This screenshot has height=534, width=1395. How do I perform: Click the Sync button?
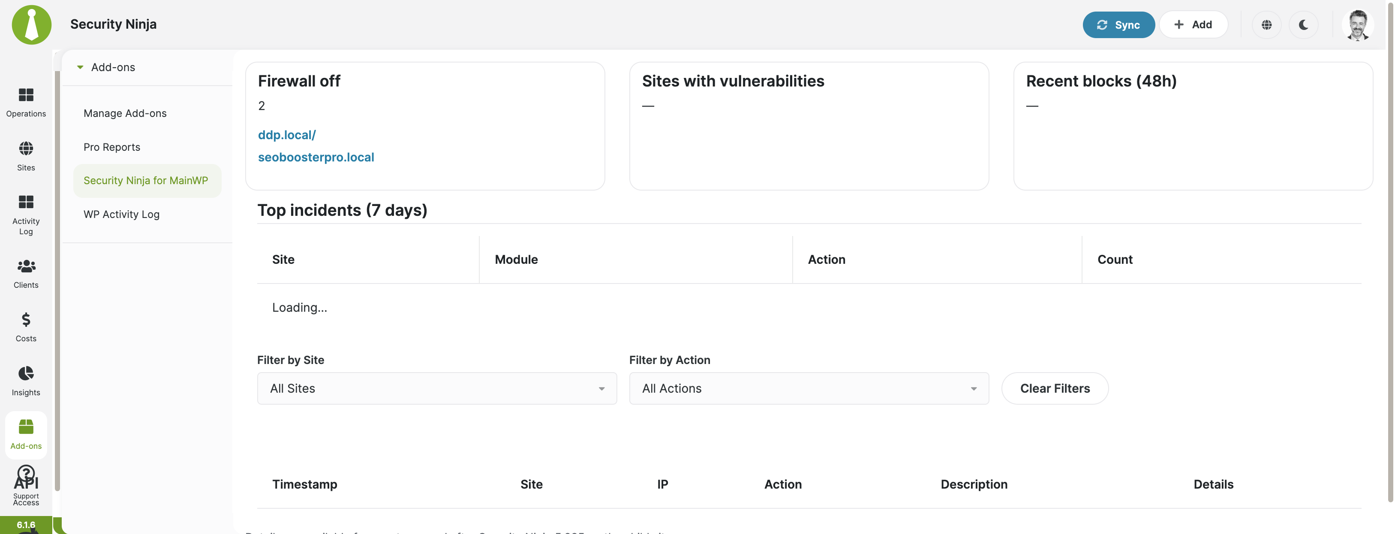click(x=1119, y=25)
